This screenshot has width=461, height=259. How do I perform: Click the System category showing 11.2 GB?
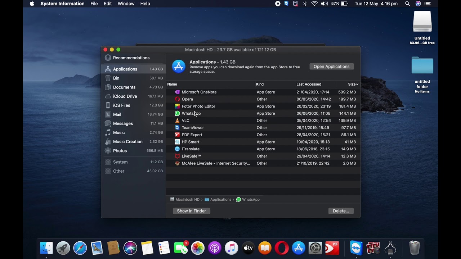coord(133,162)
